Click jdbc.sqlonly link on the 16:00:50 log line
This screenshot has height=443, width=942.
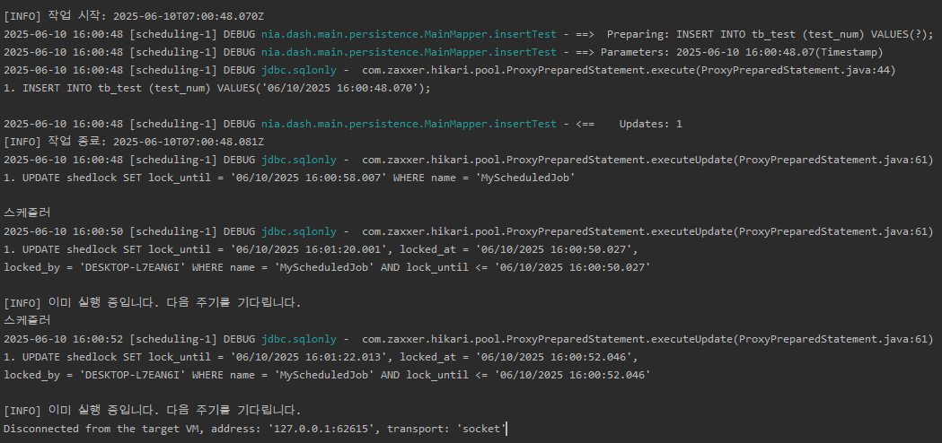point(298,231)
